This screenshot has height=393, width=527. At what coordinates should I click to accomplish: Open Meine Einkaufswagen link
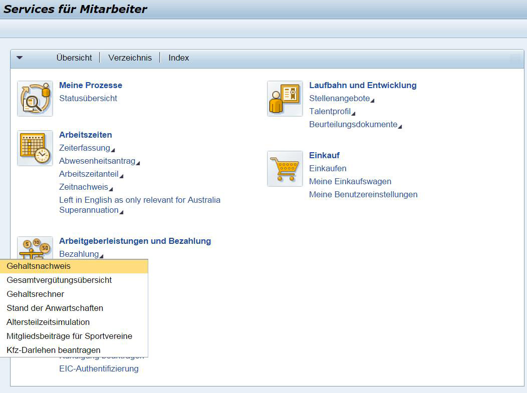coord(350,182)
